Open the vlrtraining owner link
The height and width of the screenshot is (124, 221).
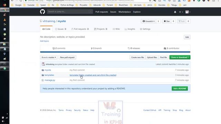(x=49, y=21)
